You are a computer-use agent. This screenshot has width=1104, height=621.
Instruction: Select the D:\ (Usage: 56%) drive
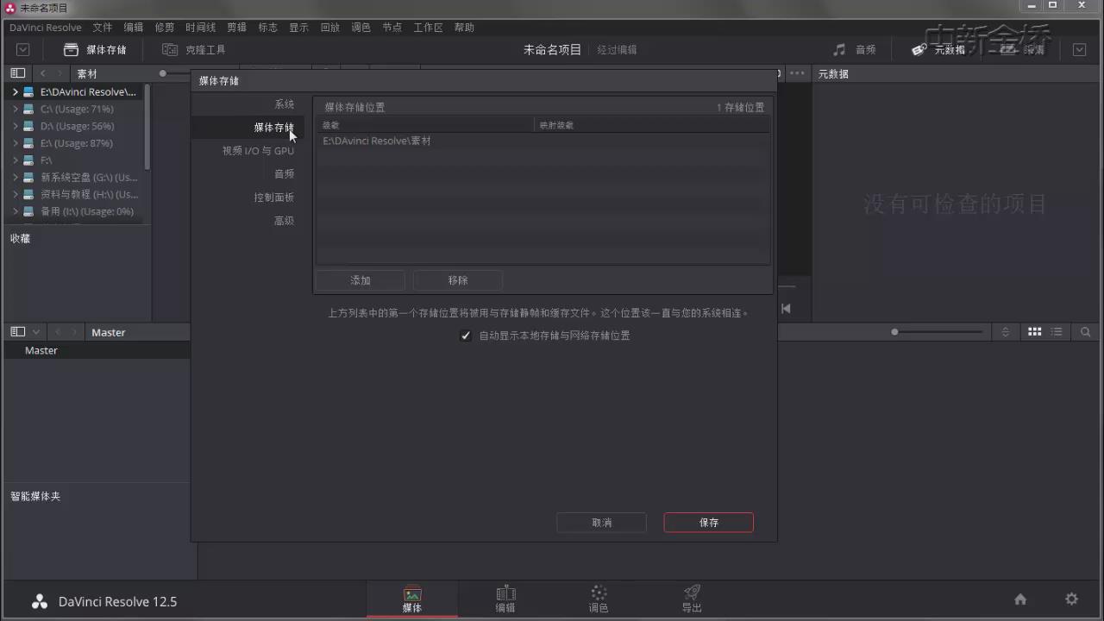coord(77,126)
